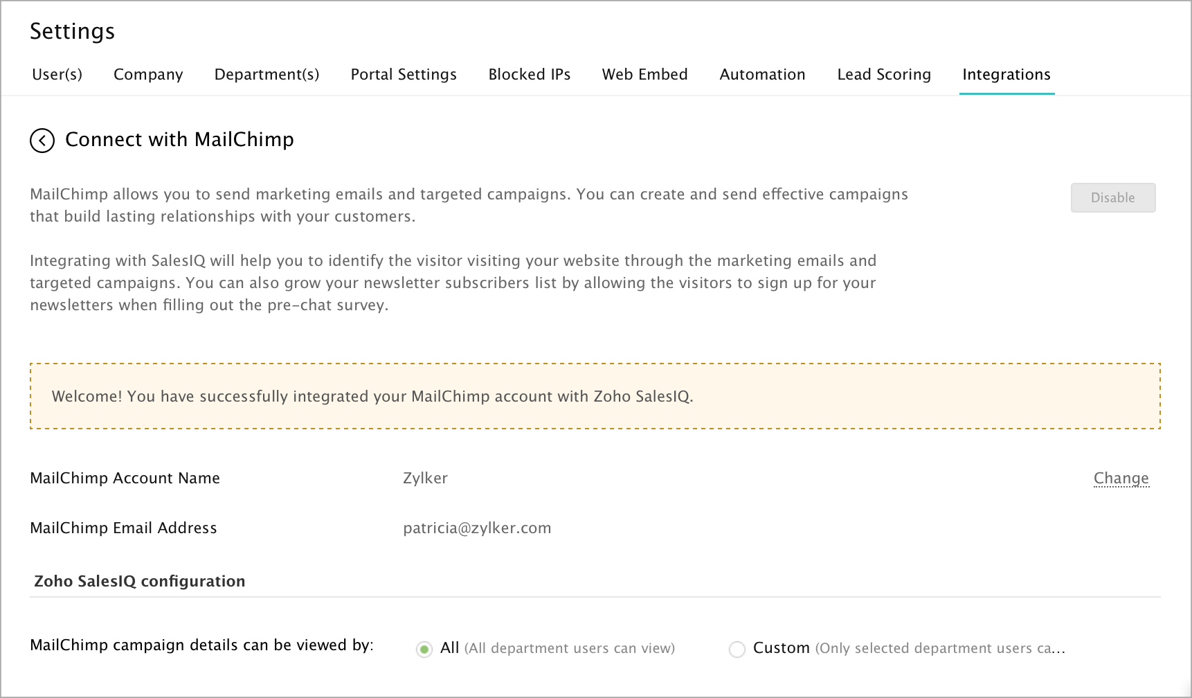1192x698 pixels.
Task: Select the Integrations tab
Action: (x=1006, y=74)
